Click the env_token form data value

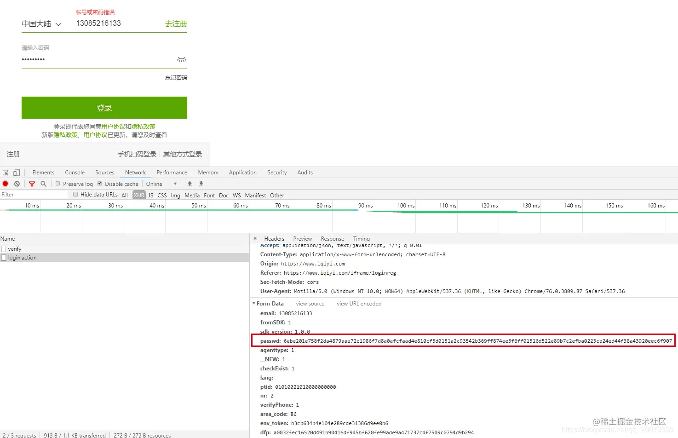[x=339, y=423]
